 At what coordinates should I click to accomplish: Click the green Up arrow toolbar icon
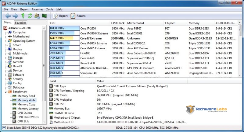23,16
